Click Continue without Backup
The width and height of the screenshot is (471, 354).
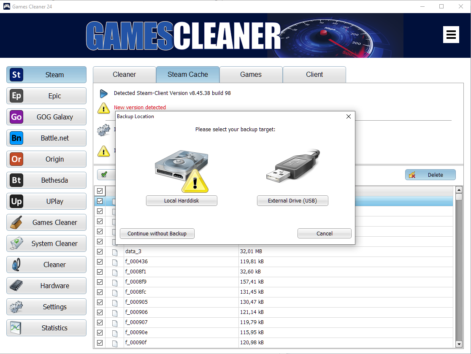point(157,234)
